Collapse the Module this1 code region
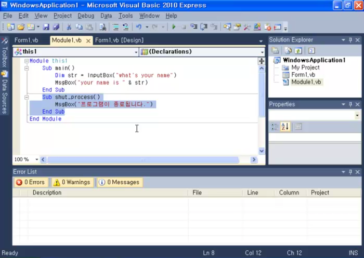 (27, 61)
